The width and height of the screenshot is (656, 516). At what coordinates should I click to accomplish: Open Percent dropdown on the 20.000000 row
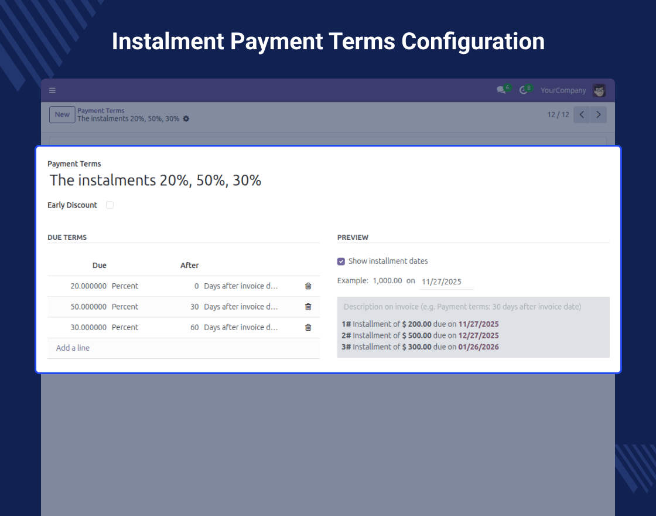[125, 286]
